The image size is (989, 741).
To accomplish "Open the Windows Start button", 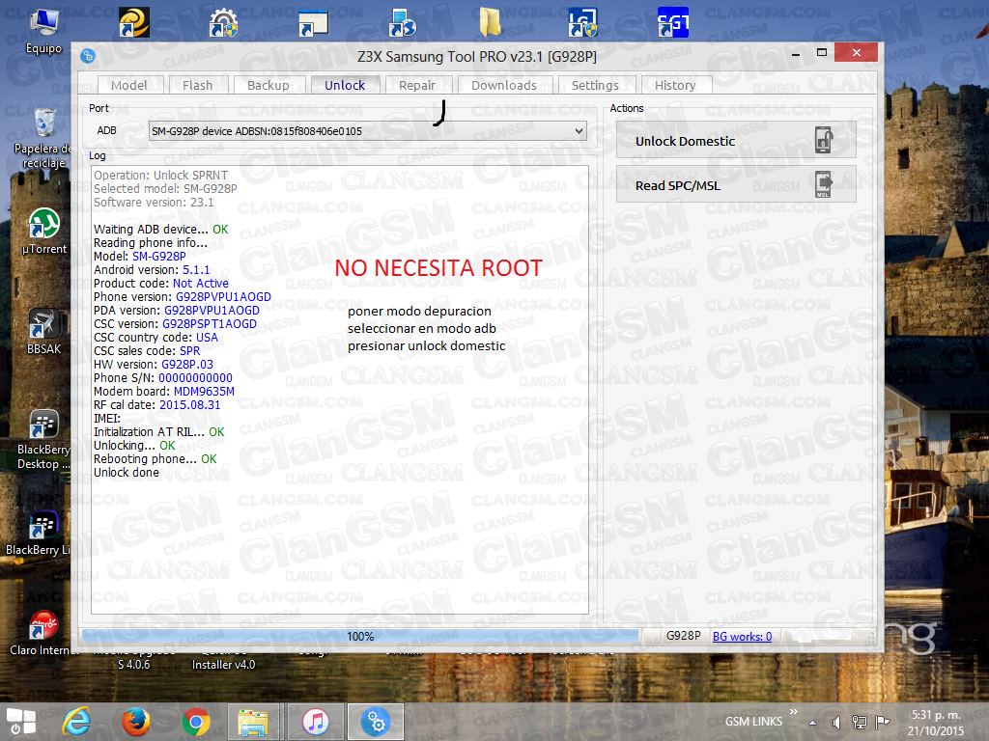I will point(21,722).
